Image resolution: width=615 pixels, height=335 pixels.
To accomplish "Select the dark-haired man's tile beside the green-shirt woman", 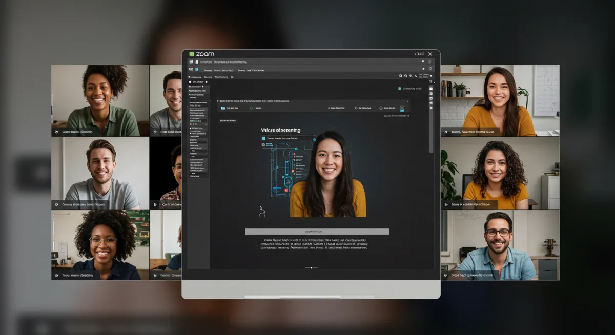I will coord(166,100).
